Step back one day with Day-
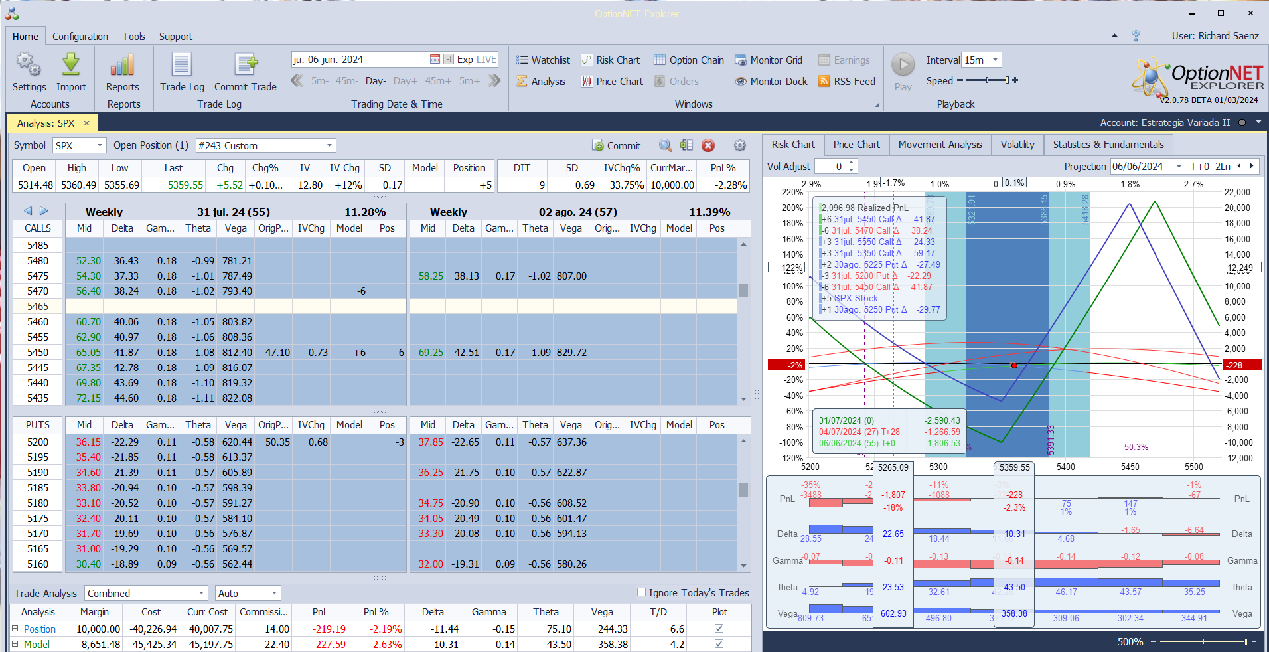 tap(376, 81)
